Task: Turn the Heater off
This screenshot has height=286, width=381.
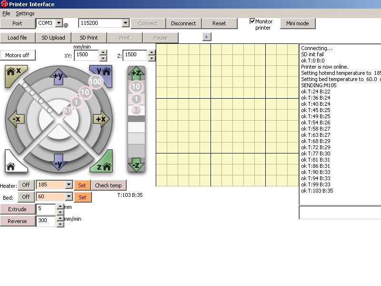Action: pyautogui.click(x=26, y=185)
